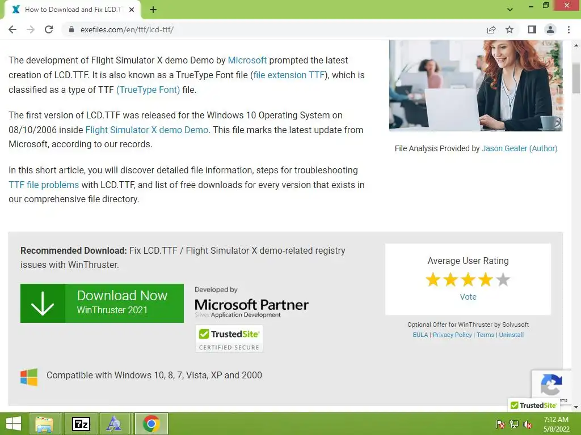
Task: Share this page via share icon
Action: pyautogui.click(x=491, y=29)
